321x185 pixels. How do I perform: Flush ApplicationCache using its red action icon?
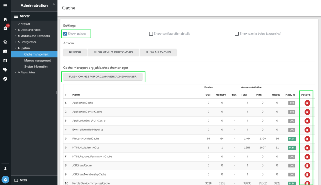[x=307, y=103]
